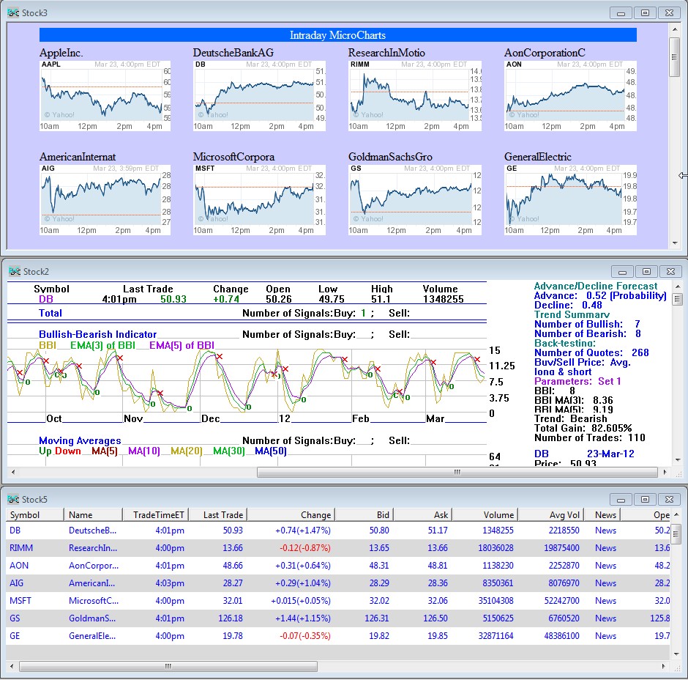Maximize the Stock3 window
The height and width of the screenshot is (680, 688).
point(645,12)
